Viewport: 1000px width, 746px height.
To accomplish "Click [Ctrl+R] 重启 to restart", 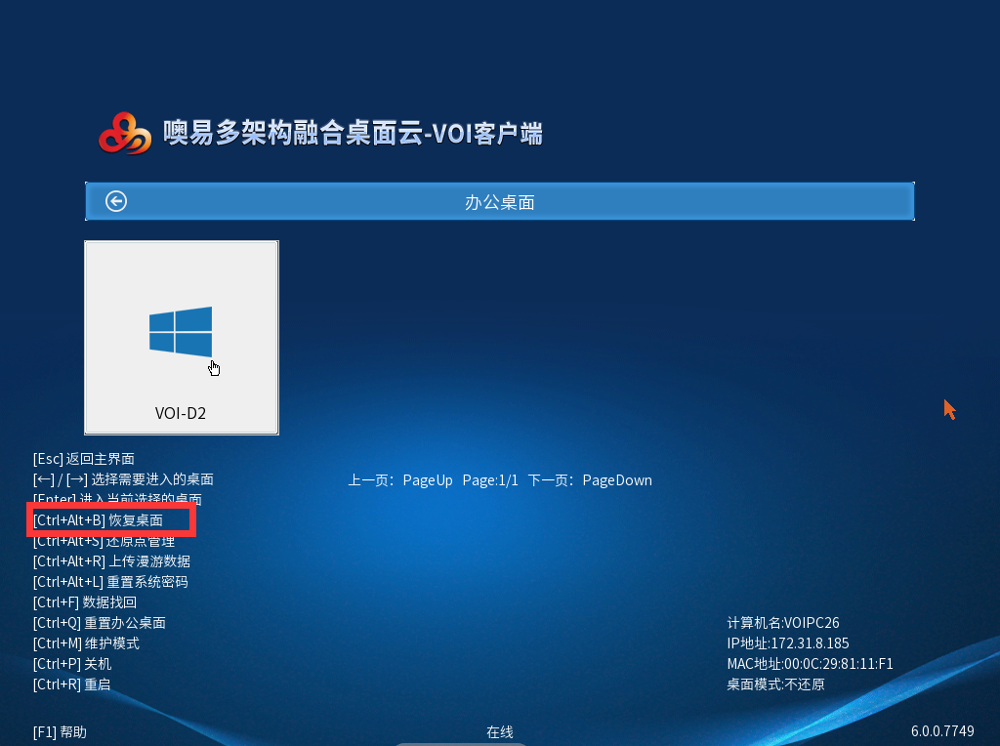I will (x=71, y=684).
